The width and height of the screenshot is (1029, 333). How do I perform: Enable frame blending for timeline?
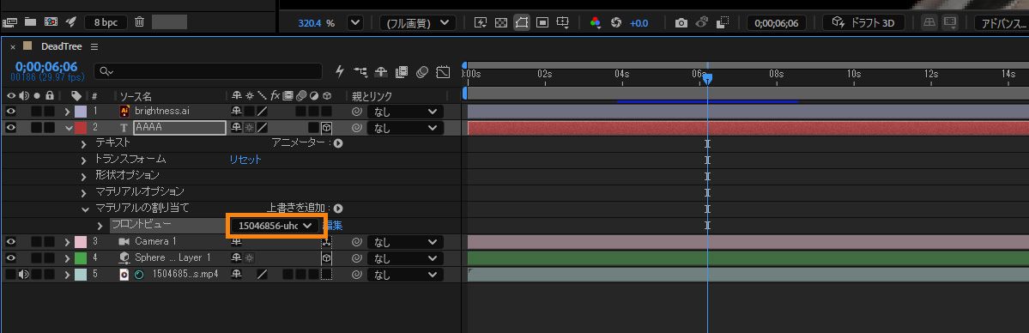[402, 71]
